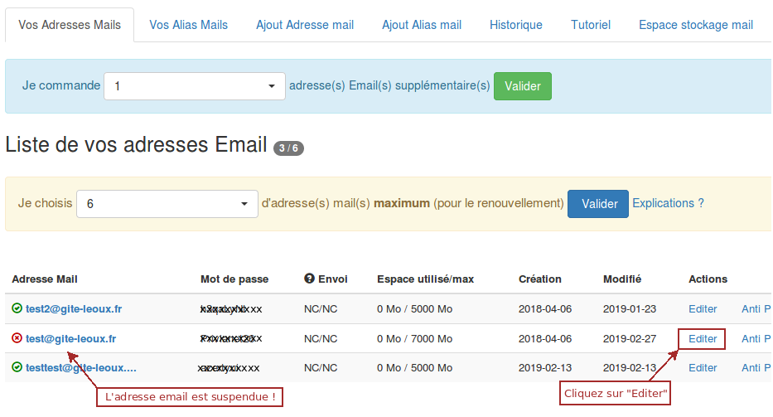Screen dimensions: 773x417
Task: Click the '3 / 6' address count badge
Action: pos(288,148)
